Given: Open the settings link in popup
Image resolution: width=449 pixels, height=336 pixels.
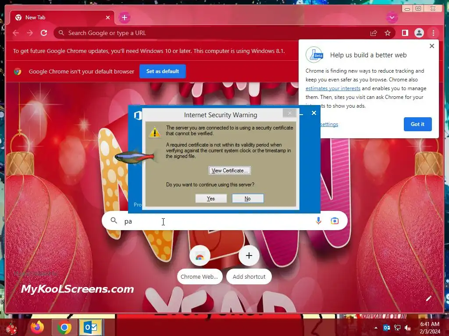Looking at the screenshot, I should point(329,124).
